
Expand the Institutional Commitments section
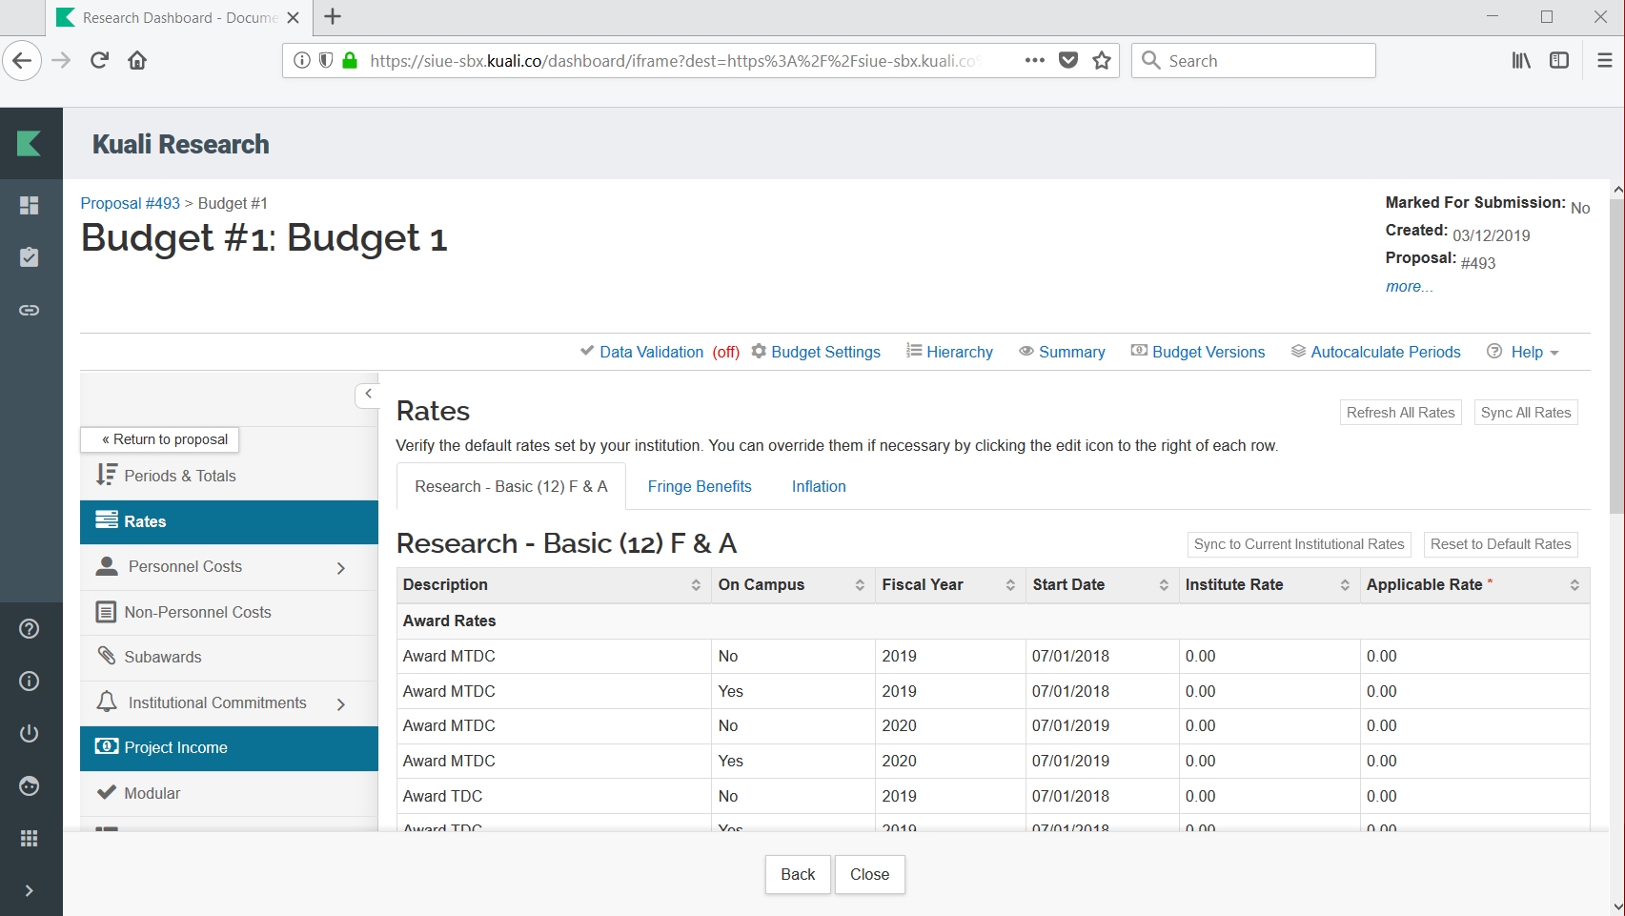[341, 704]
